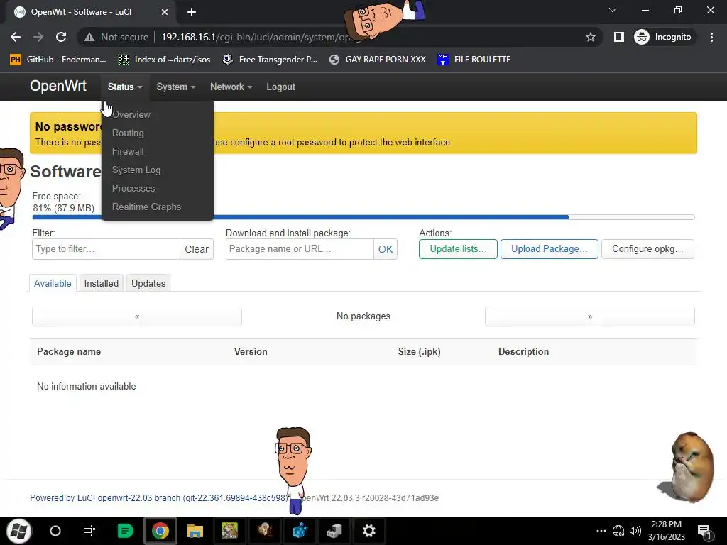Open the green notes app on taskbar

tap(125, 531)
